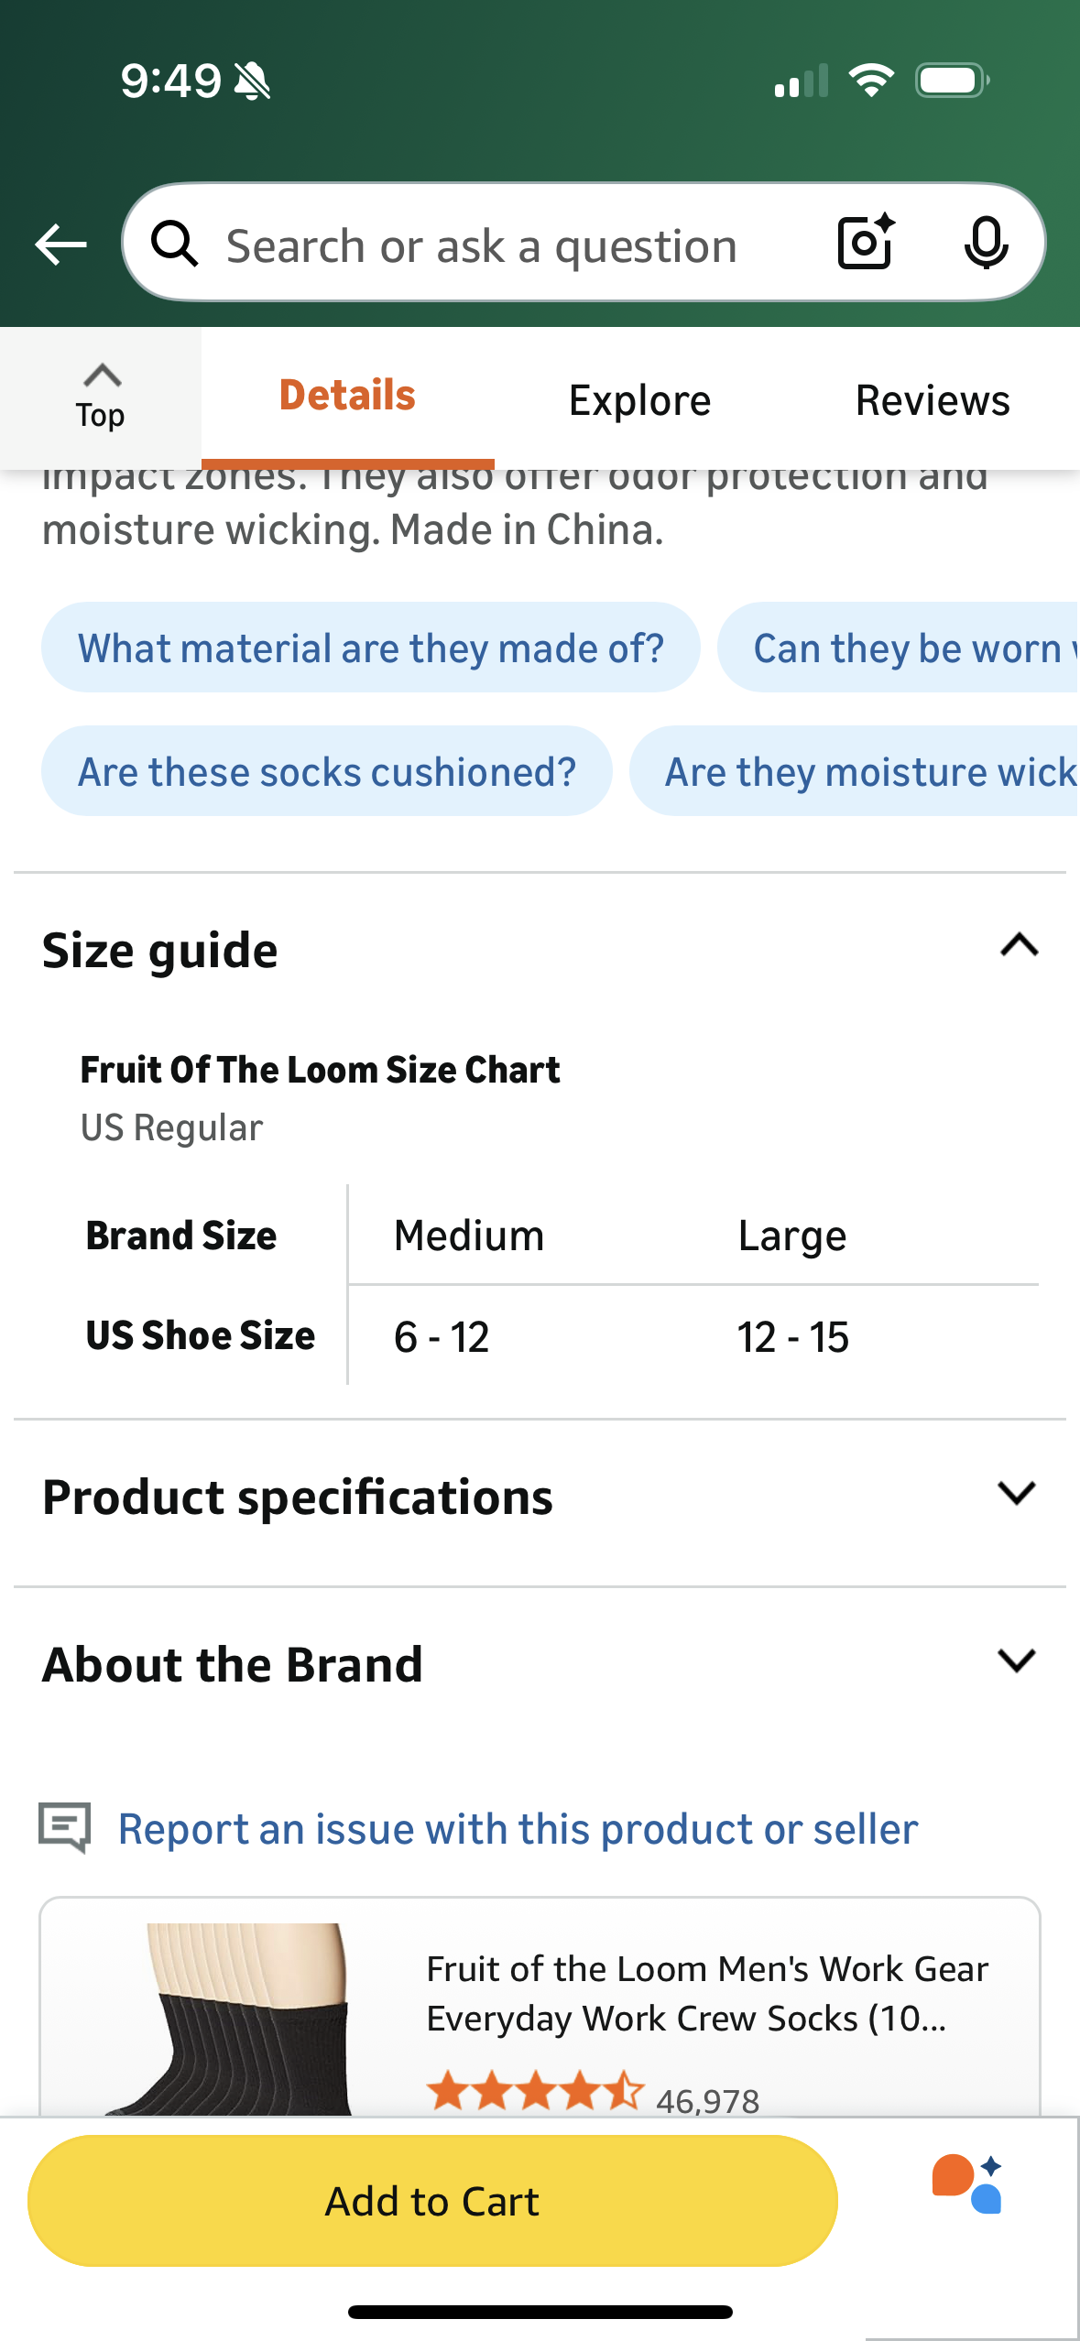Switch to the Explore tab
Viewport: 1080px width, 2341px height.
tap(639, 400)
